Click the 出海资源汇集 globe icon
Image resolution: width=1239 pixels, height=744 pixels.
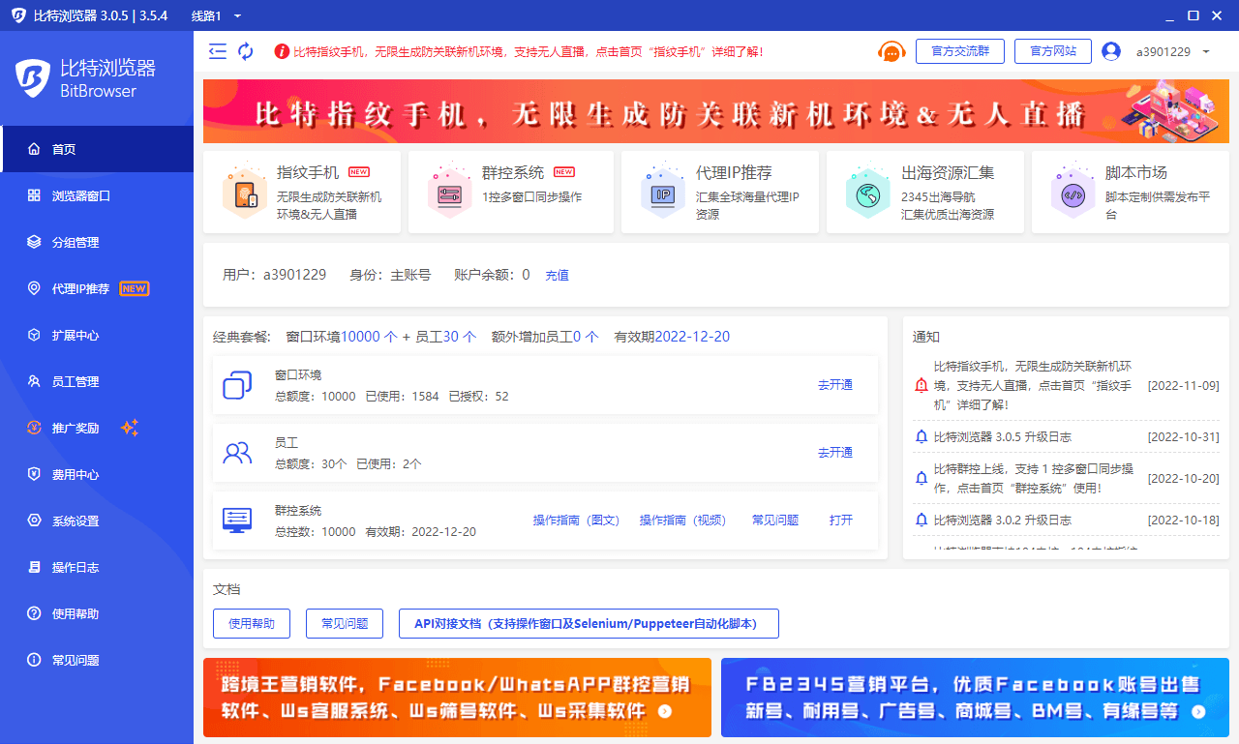click(866, 193)
